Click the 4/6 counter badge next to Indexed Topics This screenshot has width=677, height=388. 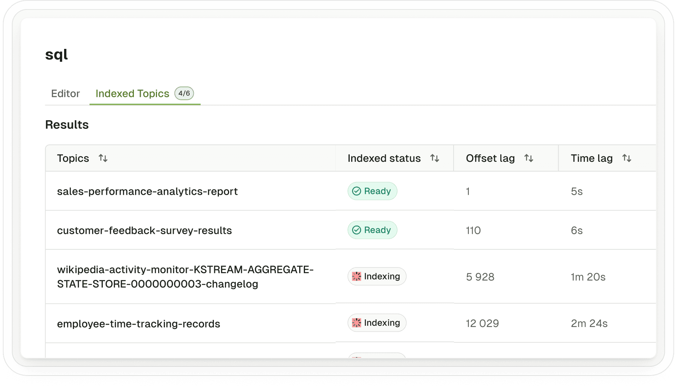pos(184,93)
